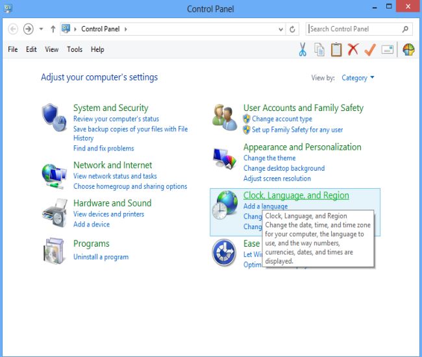Click the Copy toolbar icon

click(x=319, y=50)
